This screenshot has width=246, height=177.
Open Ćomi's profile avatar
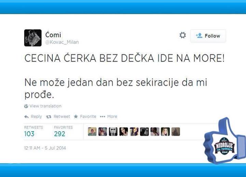pyautogui.click(x=33, y=38)
